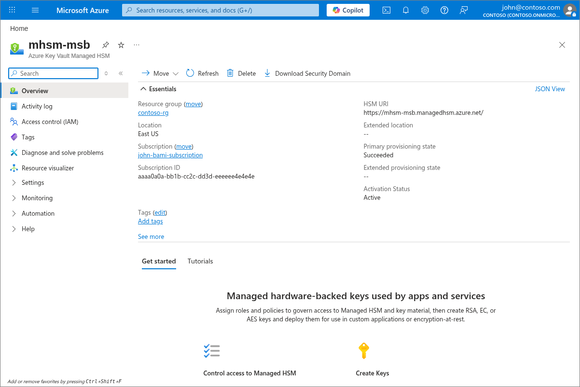Expand the Help section in sidebar

click(65, 229)
